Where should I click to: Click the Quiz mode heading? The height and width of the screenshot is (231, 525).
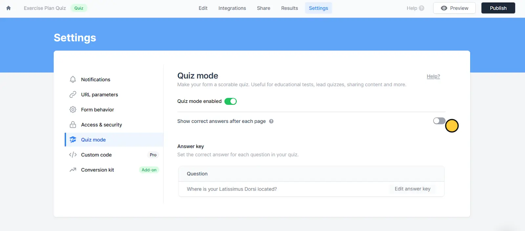click(x=198, y=76)
